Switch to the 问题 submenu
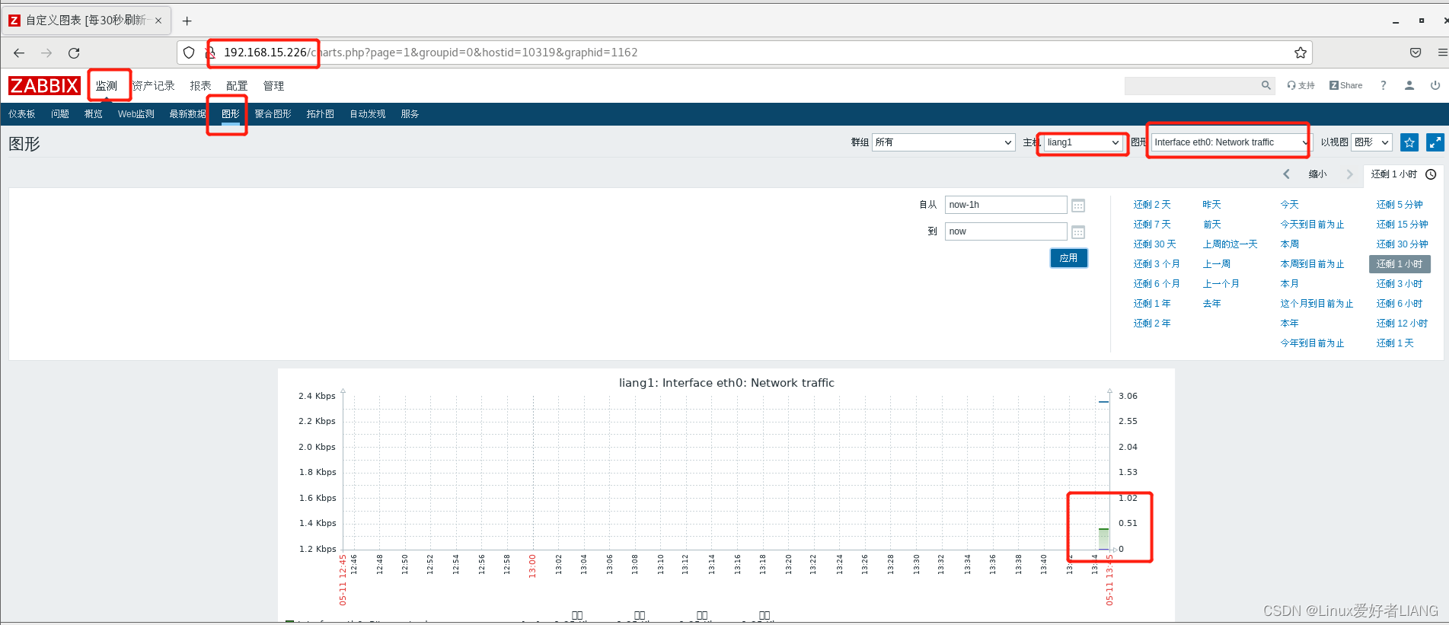Screen dimensions: 1449x625 (60, 114)
